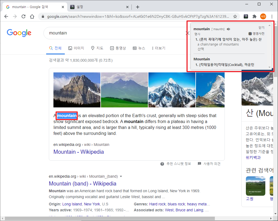Close the mountain Google search tab
This screenshot has width=278, height=221.
[x=63, y=7]
